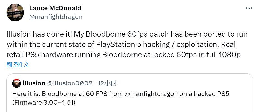Click the @manfightdragon handle below the author name
The width and height of the screenshot is (260, 112).
(56, 17)
